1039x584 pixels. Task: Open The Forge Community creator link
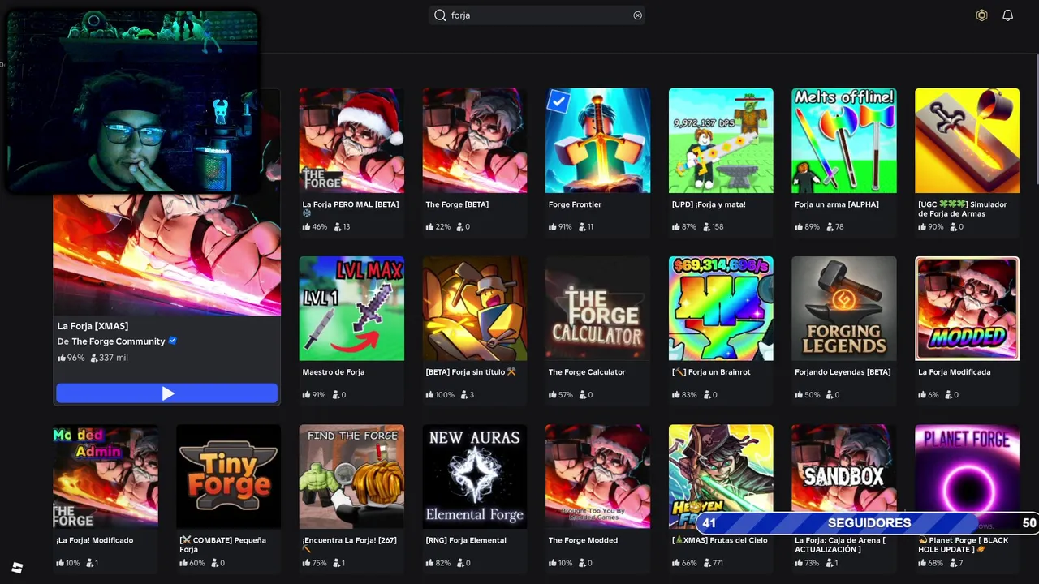(119, 341)
